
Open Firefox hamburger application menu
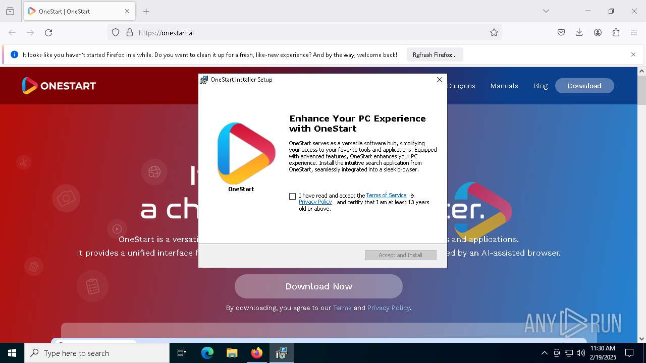point(634,33)
